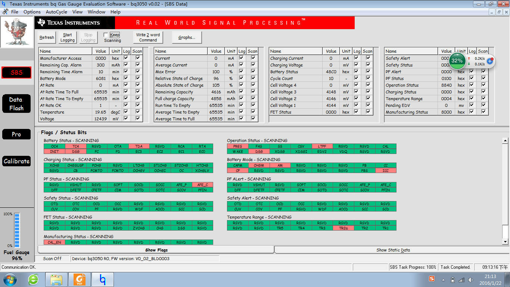Select the bq Gas Gauge taskbar icon
510x287 pixels.
(103, 280)
